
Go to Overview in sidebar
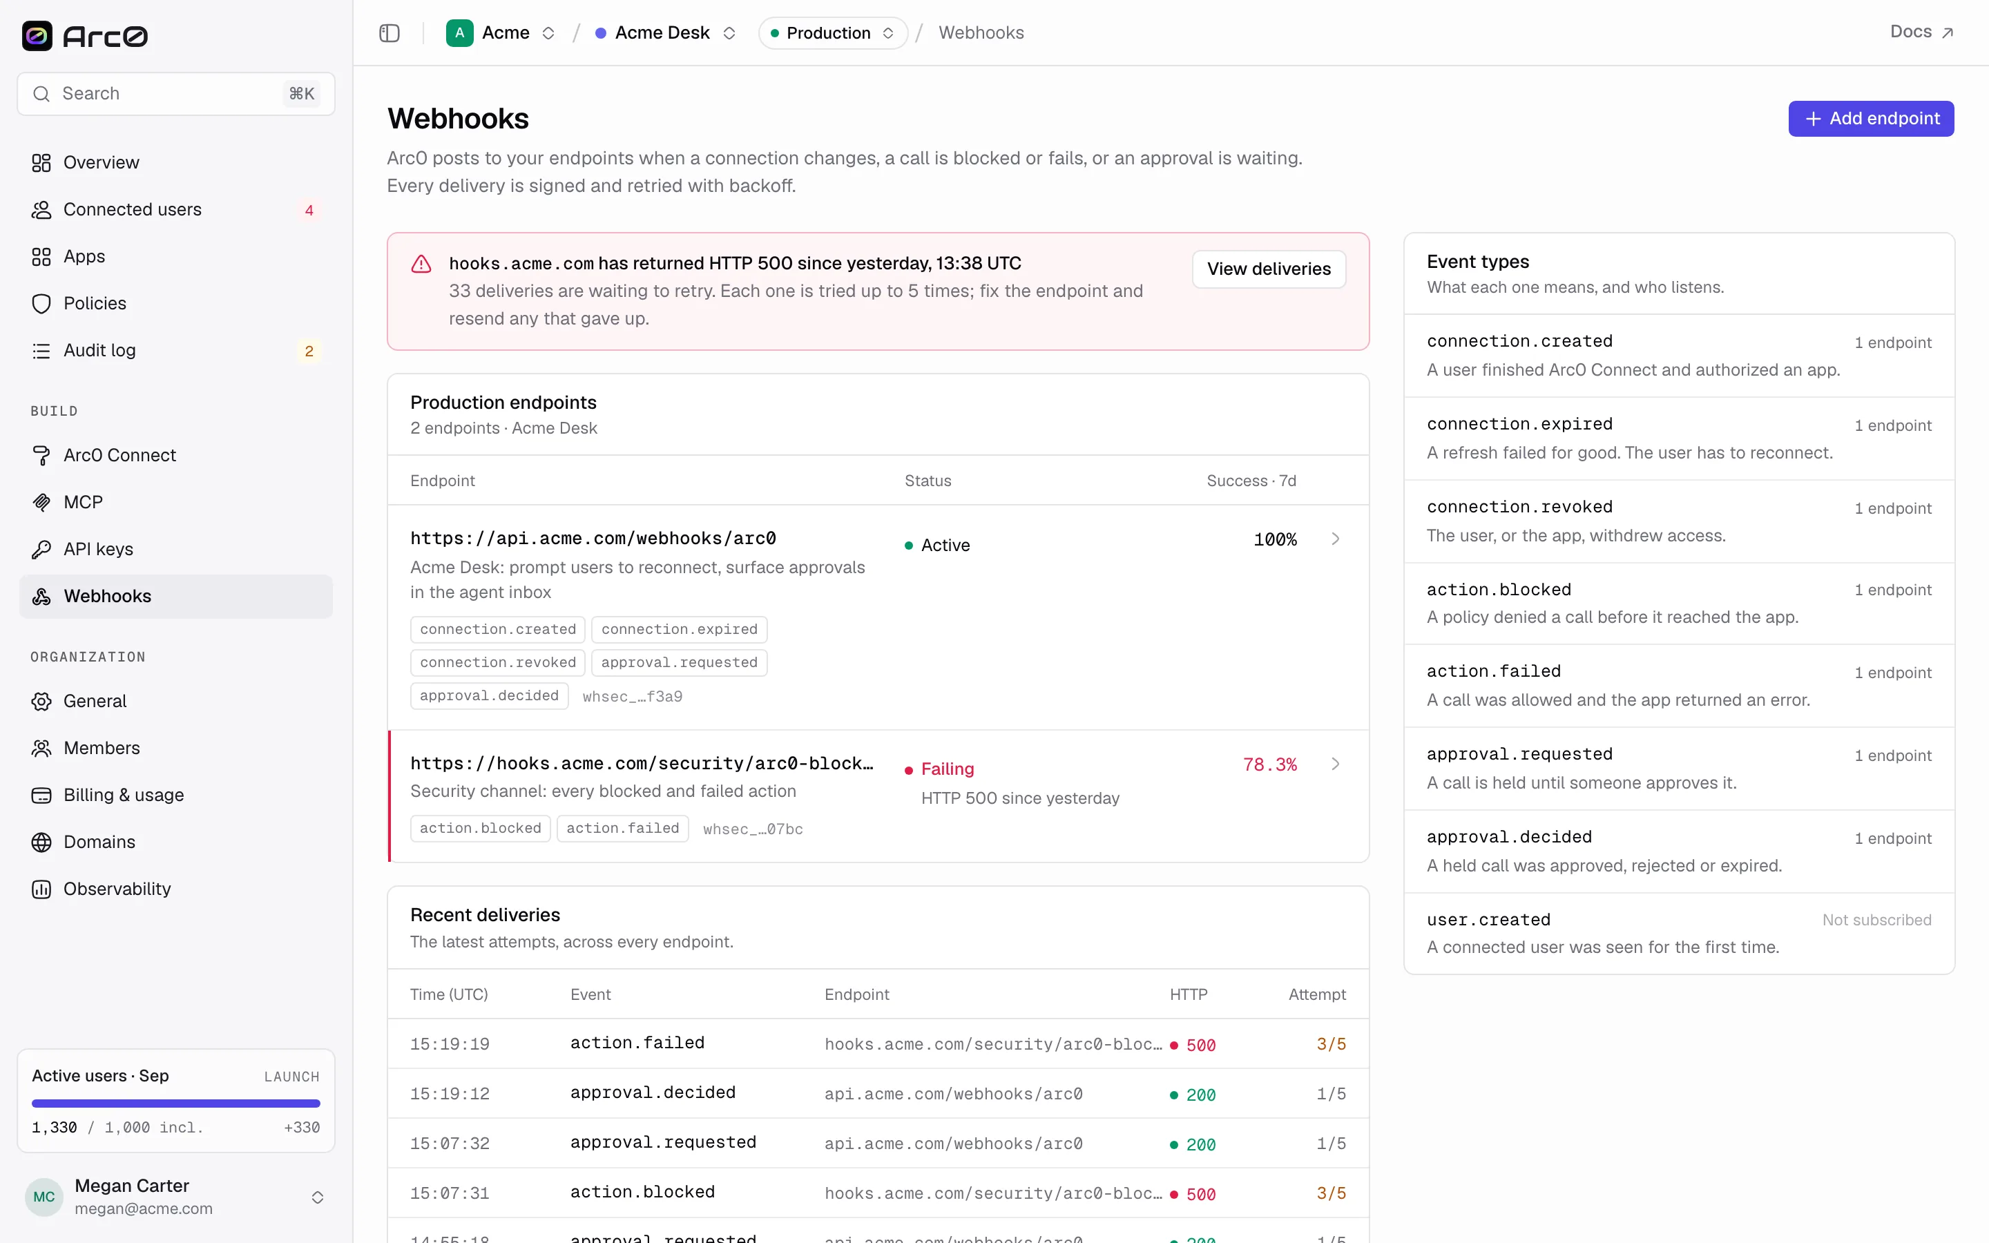tap(176, 163)
